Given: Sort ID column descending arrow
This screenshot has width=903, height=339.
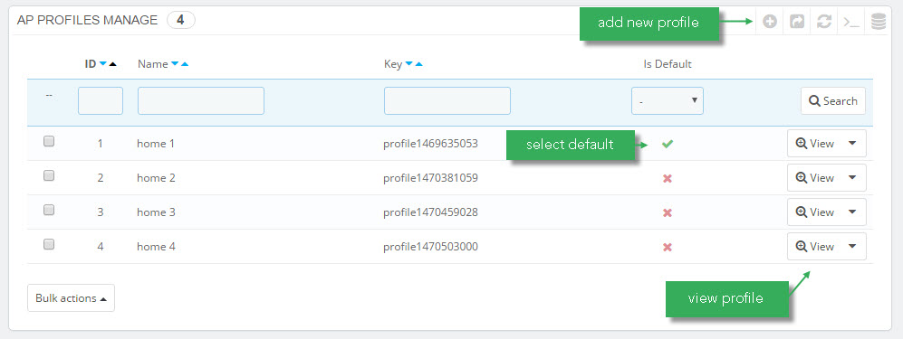Looking at the screenshot, I should [103, 64].
